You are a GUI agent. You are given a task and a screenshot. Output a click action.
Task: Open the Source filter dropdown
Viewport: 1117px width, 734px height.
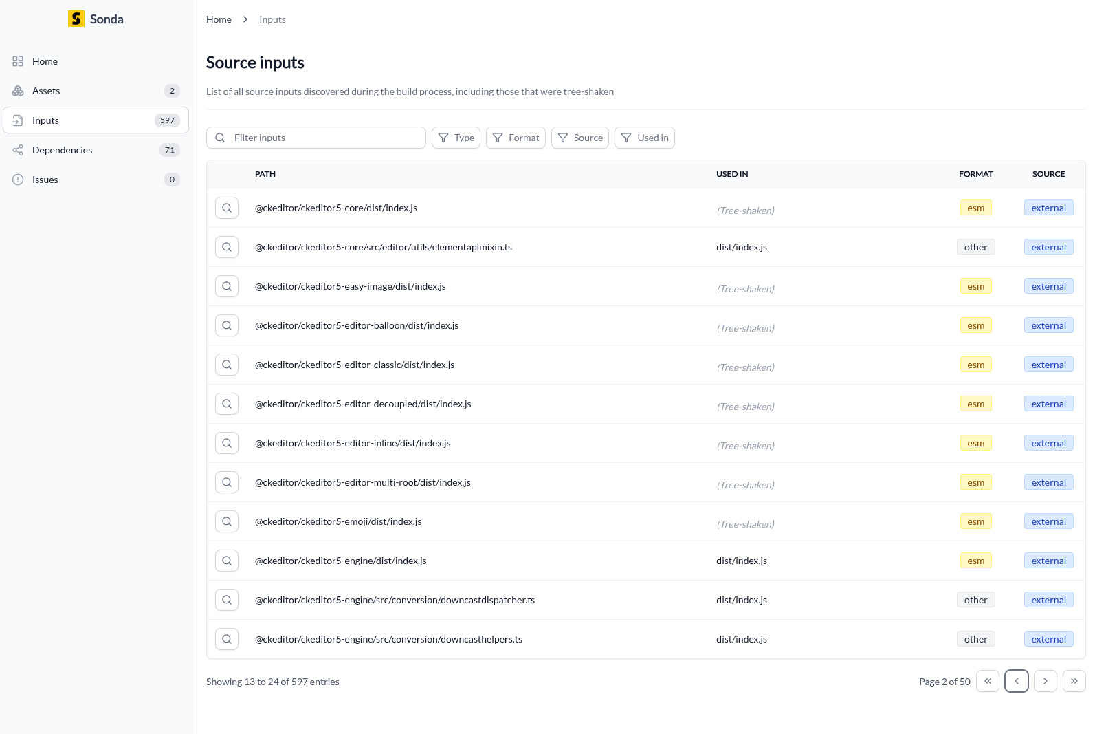pos(580,138)
